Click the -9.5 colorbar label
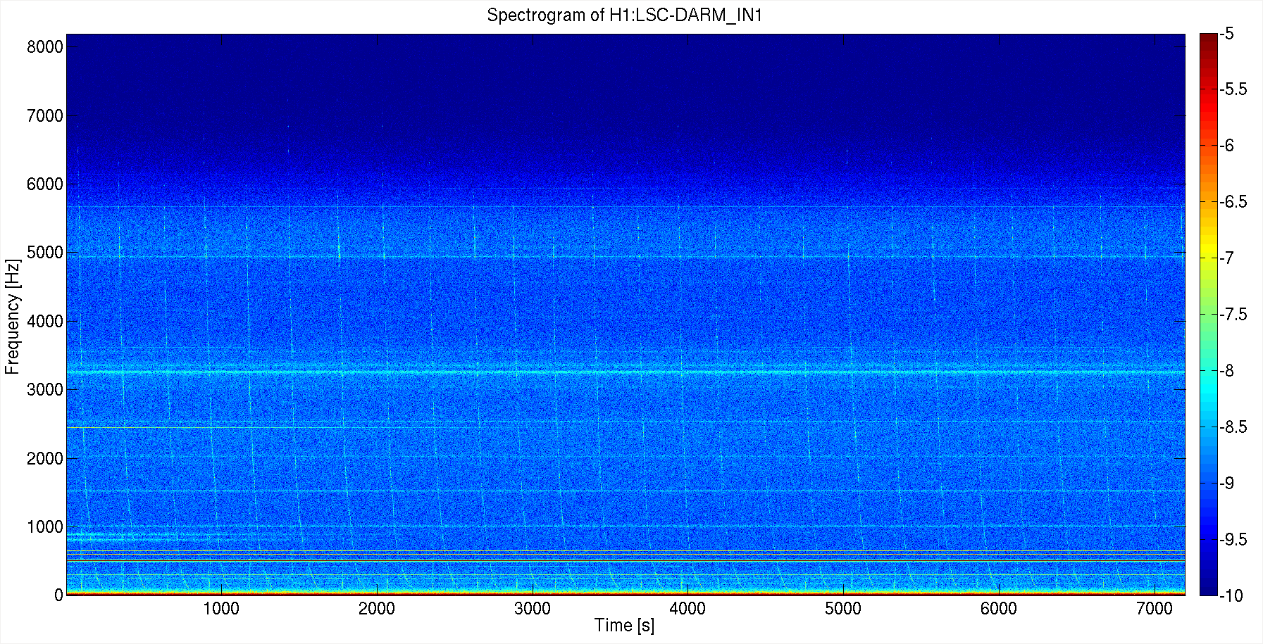 1233,540
